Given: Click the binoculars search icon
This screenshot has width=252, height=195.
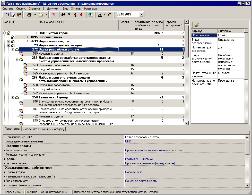Looking at the screenshot, I should [64, 15].
